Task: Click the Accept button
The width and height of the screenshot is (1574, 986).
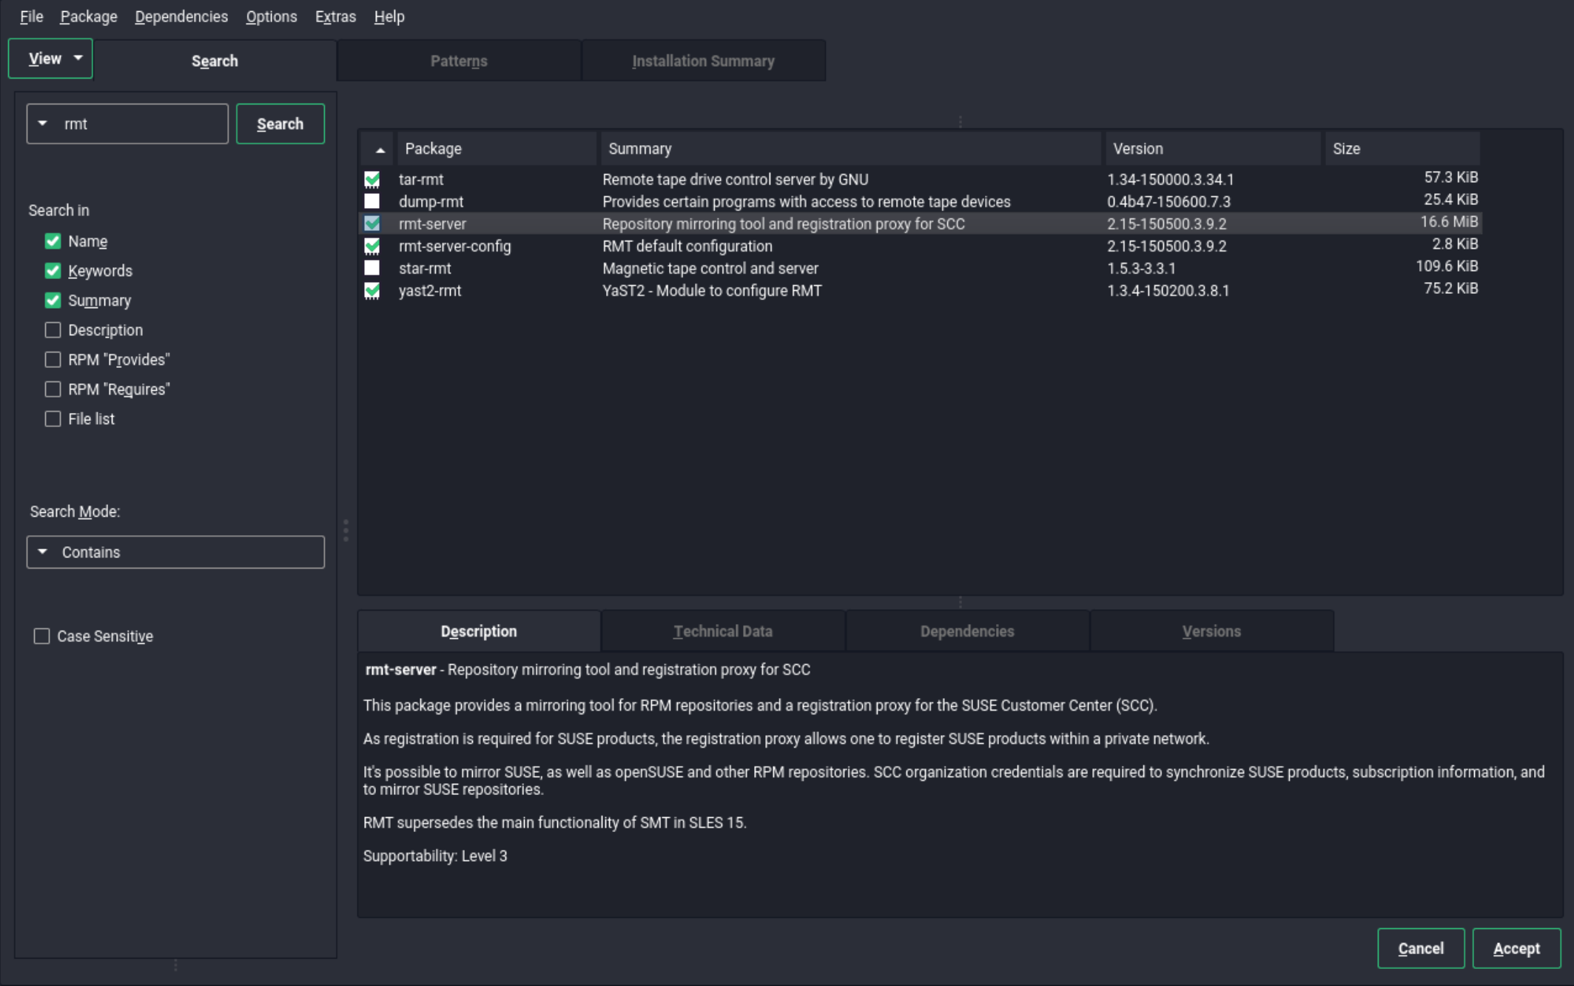Action: [1516, 948]
